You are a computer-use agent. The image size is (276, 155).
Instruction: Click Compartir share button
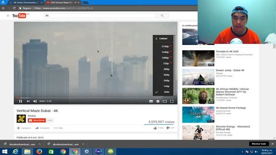(42, 128)
